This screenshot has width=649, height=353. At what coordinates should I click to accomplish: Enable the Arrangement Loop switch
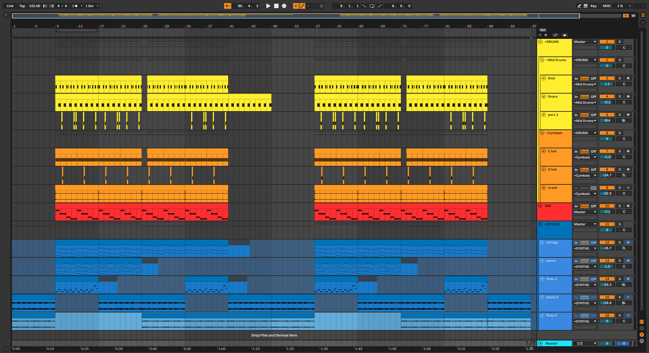coord(372,6)
